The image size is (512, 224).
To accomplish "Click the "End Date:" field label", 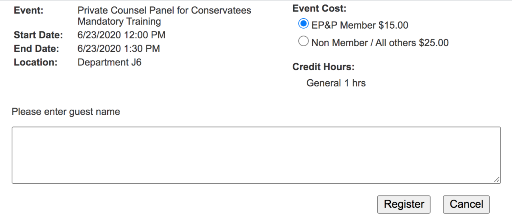I will tap(36, 49).
